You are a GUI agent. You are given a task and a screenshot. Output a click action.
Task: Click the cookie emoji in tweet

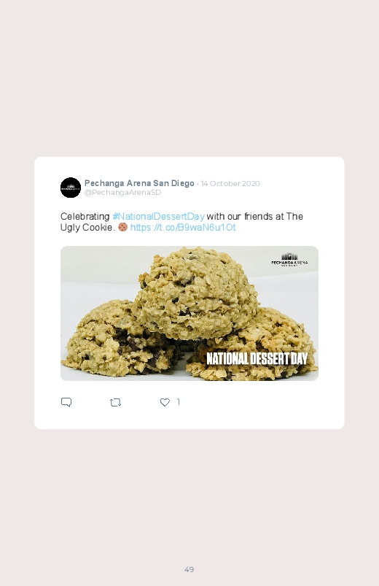click(x=123, y=227)
